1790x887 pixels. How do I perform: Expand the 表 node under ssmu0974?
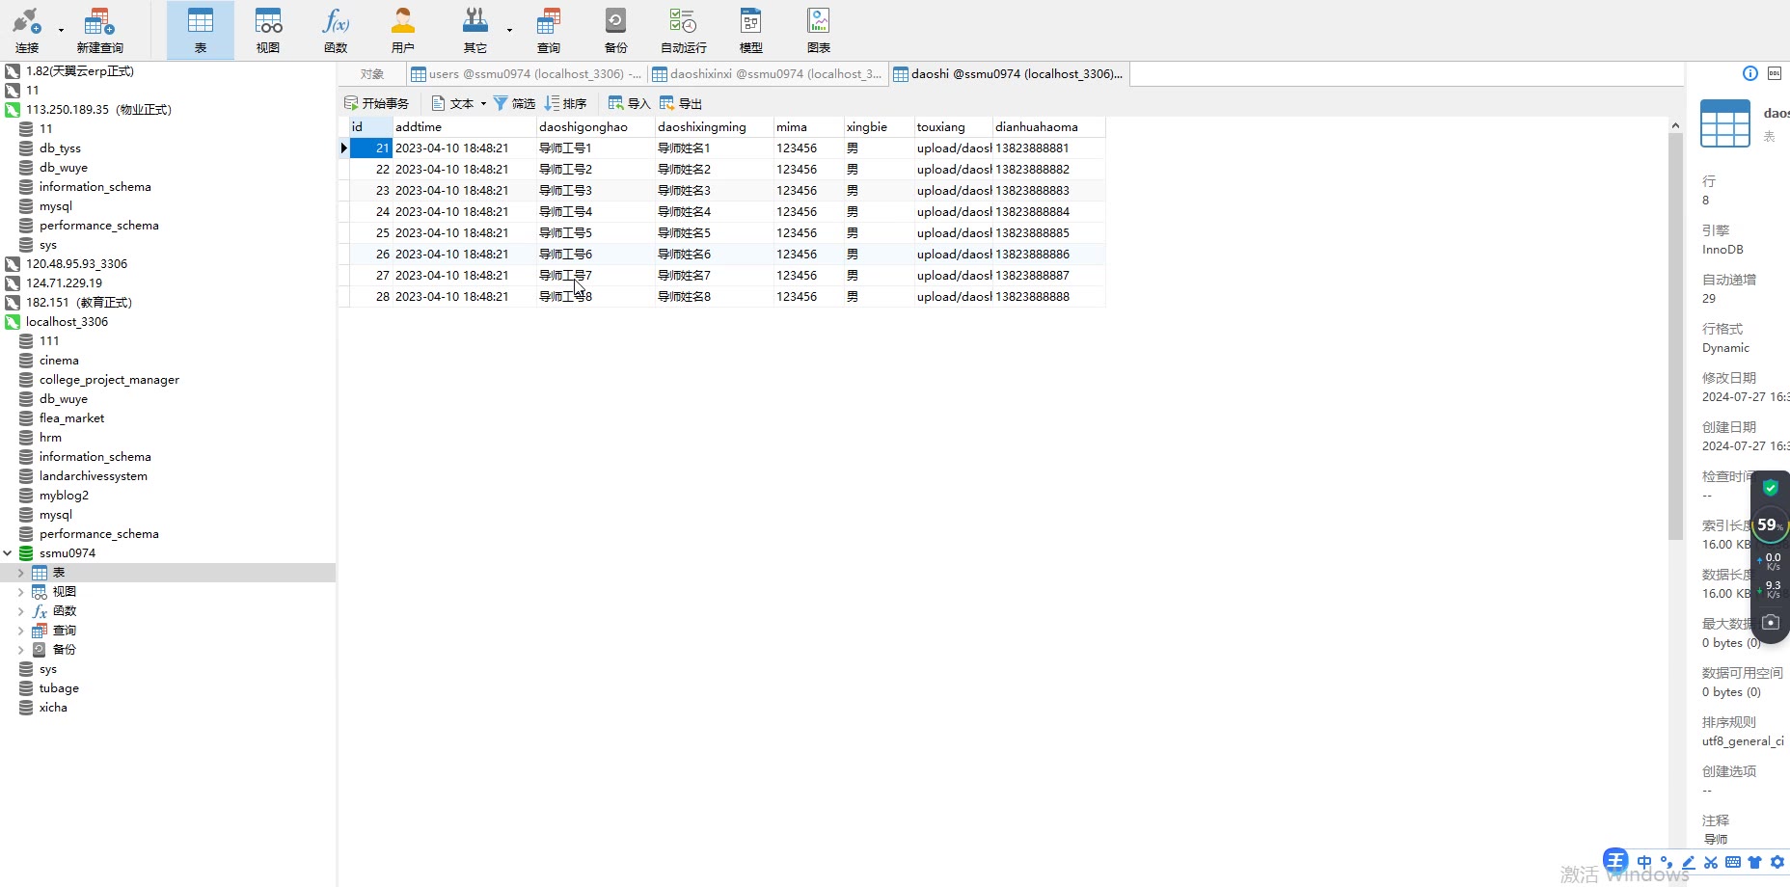[x=21, y=573]
